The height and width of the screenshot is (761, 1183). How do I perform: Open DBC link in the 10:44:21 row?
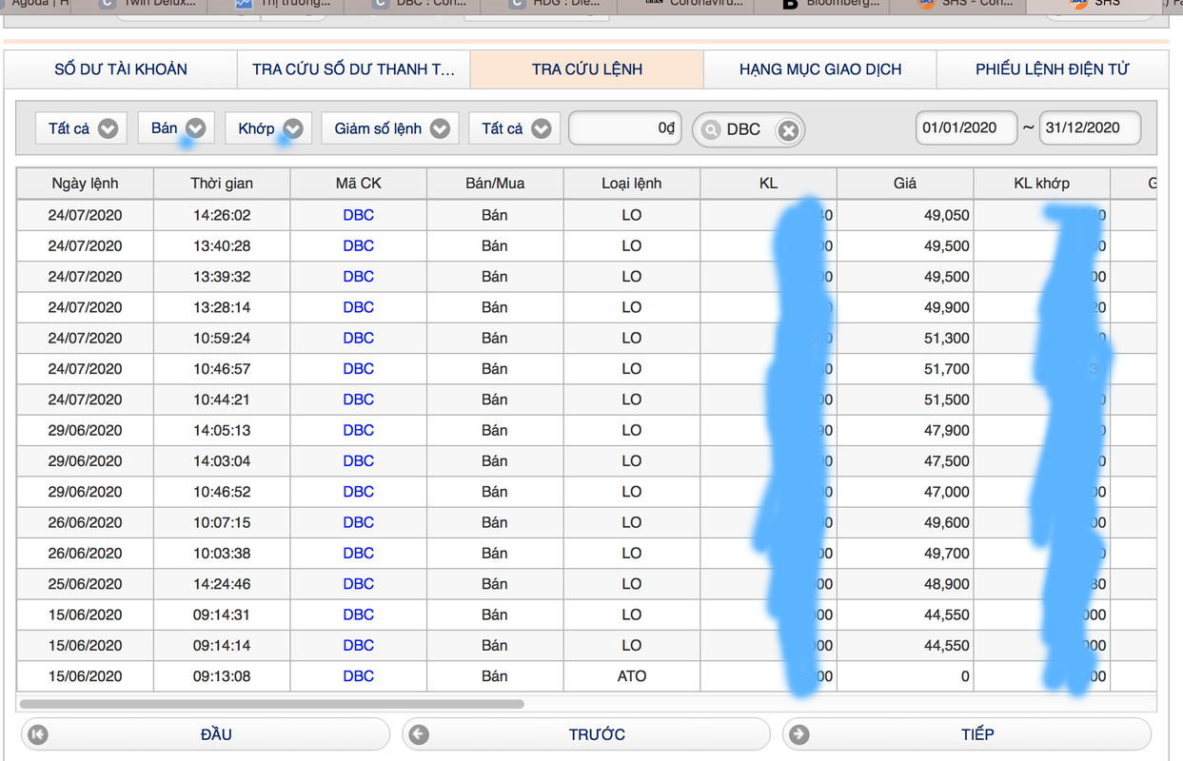pos(359,400)
